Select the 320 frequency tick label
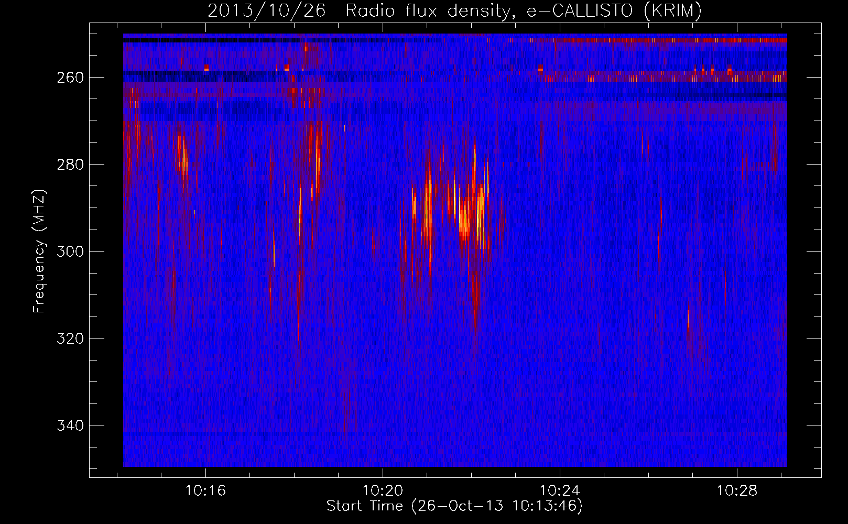This screenshot has height=524, width=848. pos(70,339)
